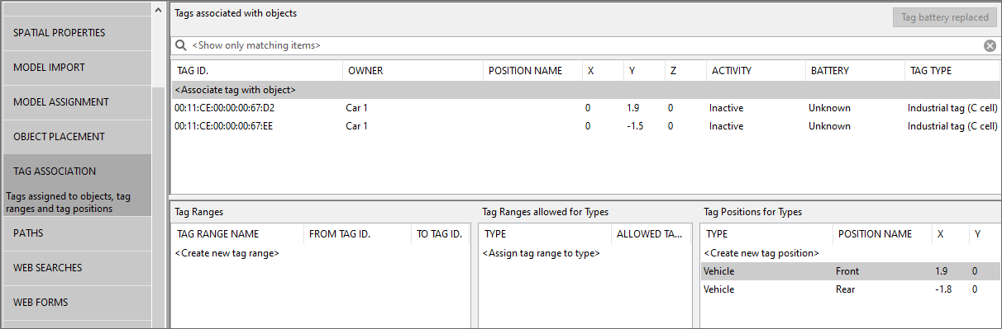The image size is (1002, 329).
Task: Click Industrial tag type of tag ending 67:D2
Action: 952,108
